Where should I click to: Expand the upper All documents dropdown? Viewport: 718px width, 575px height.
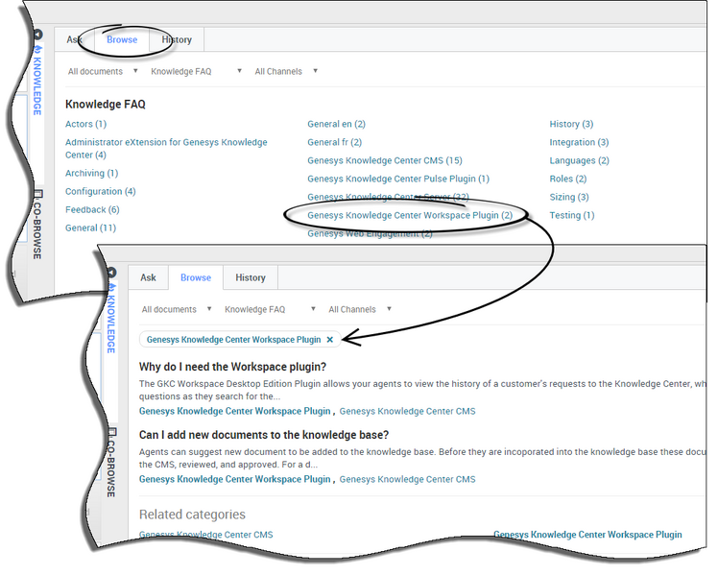(x=103, y=71)
